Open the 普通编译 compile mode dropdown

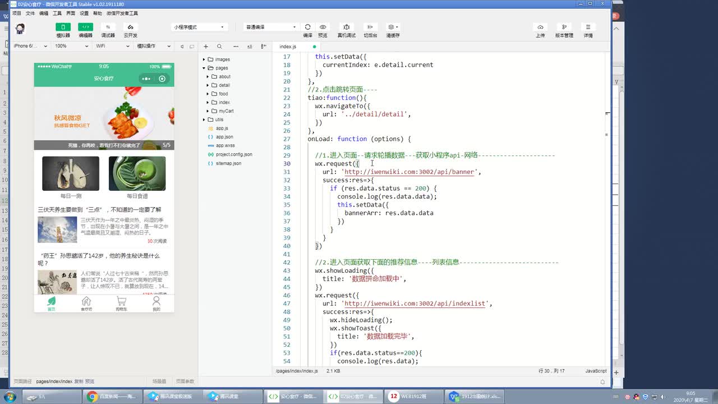tap(271, 27)
